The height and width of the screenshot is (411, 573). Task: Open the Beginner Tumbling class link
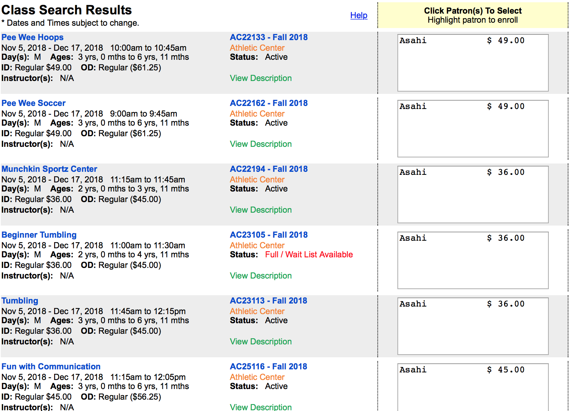[x=39, y=235]
